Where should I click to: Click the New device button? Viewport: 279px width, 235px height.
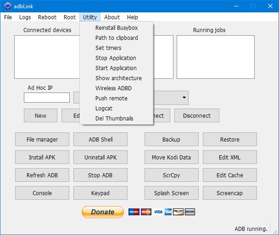[x=40, y=115]
